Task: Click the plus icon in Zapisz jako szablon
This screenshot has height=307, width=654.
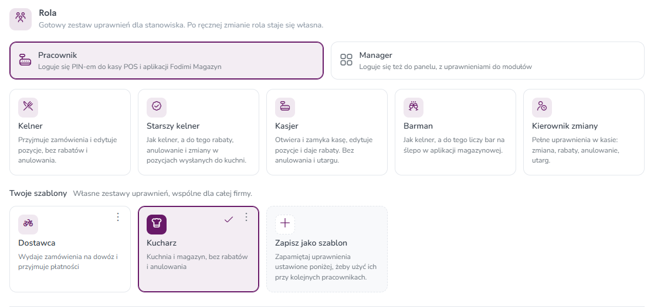Action: 285,223
